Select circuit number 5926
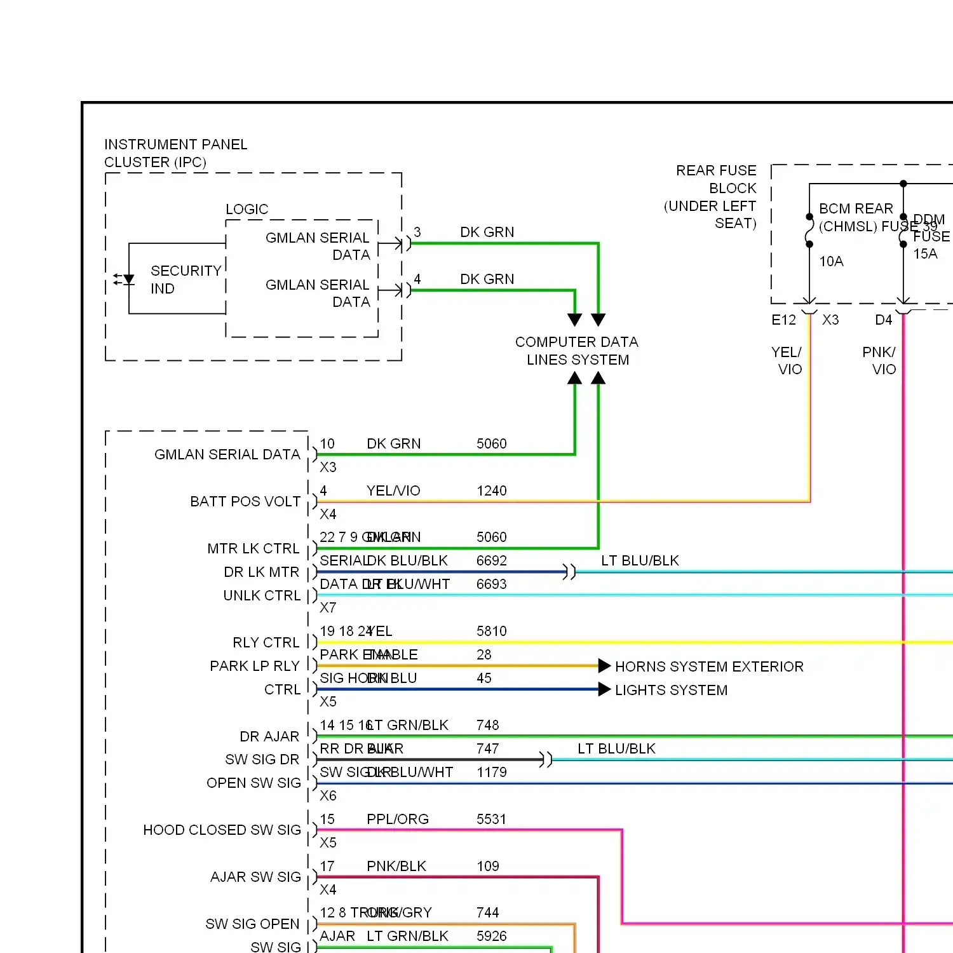The image size is (953, 953). point(492,936)
